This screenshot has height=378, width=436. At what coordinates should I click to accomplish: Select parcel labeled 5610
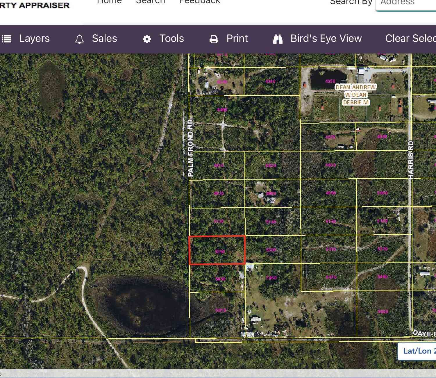(x=221, y=310)
